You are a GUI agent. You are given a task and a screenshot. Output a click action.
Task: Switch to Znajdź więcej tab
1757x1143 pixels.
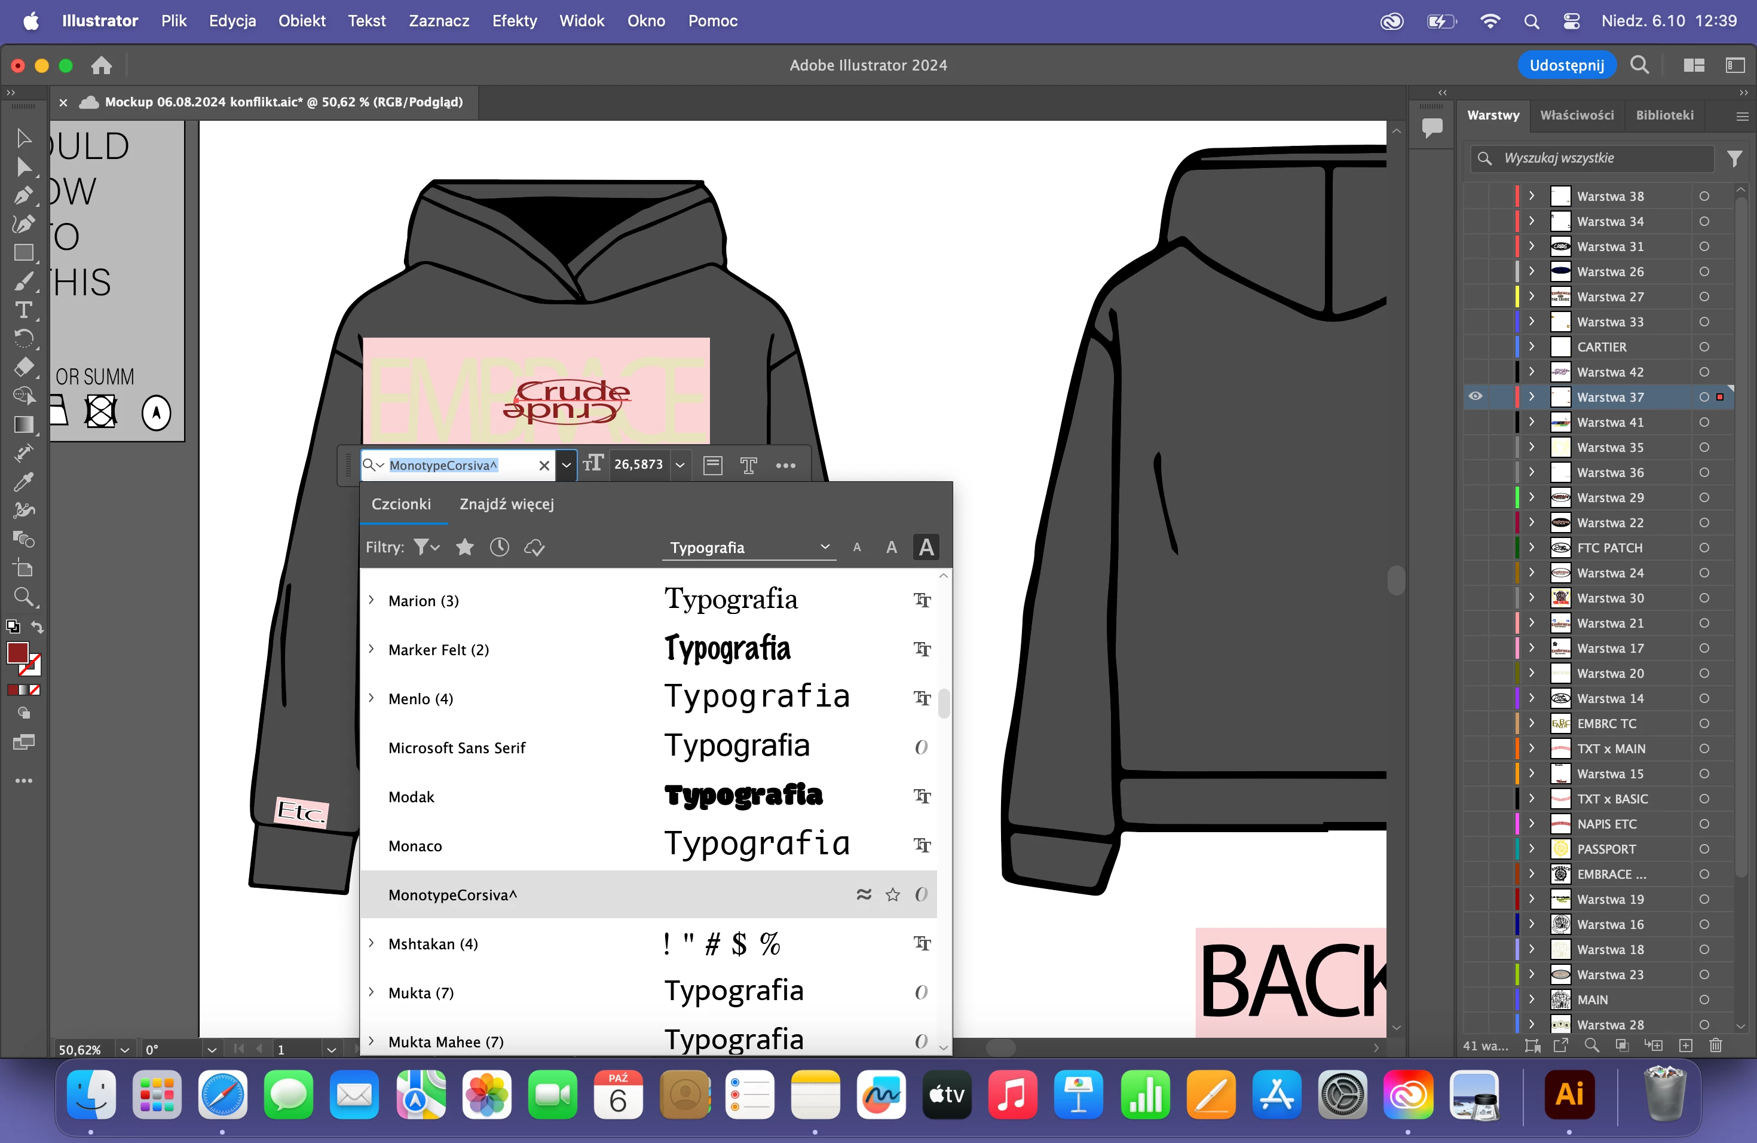pos(506,505)
